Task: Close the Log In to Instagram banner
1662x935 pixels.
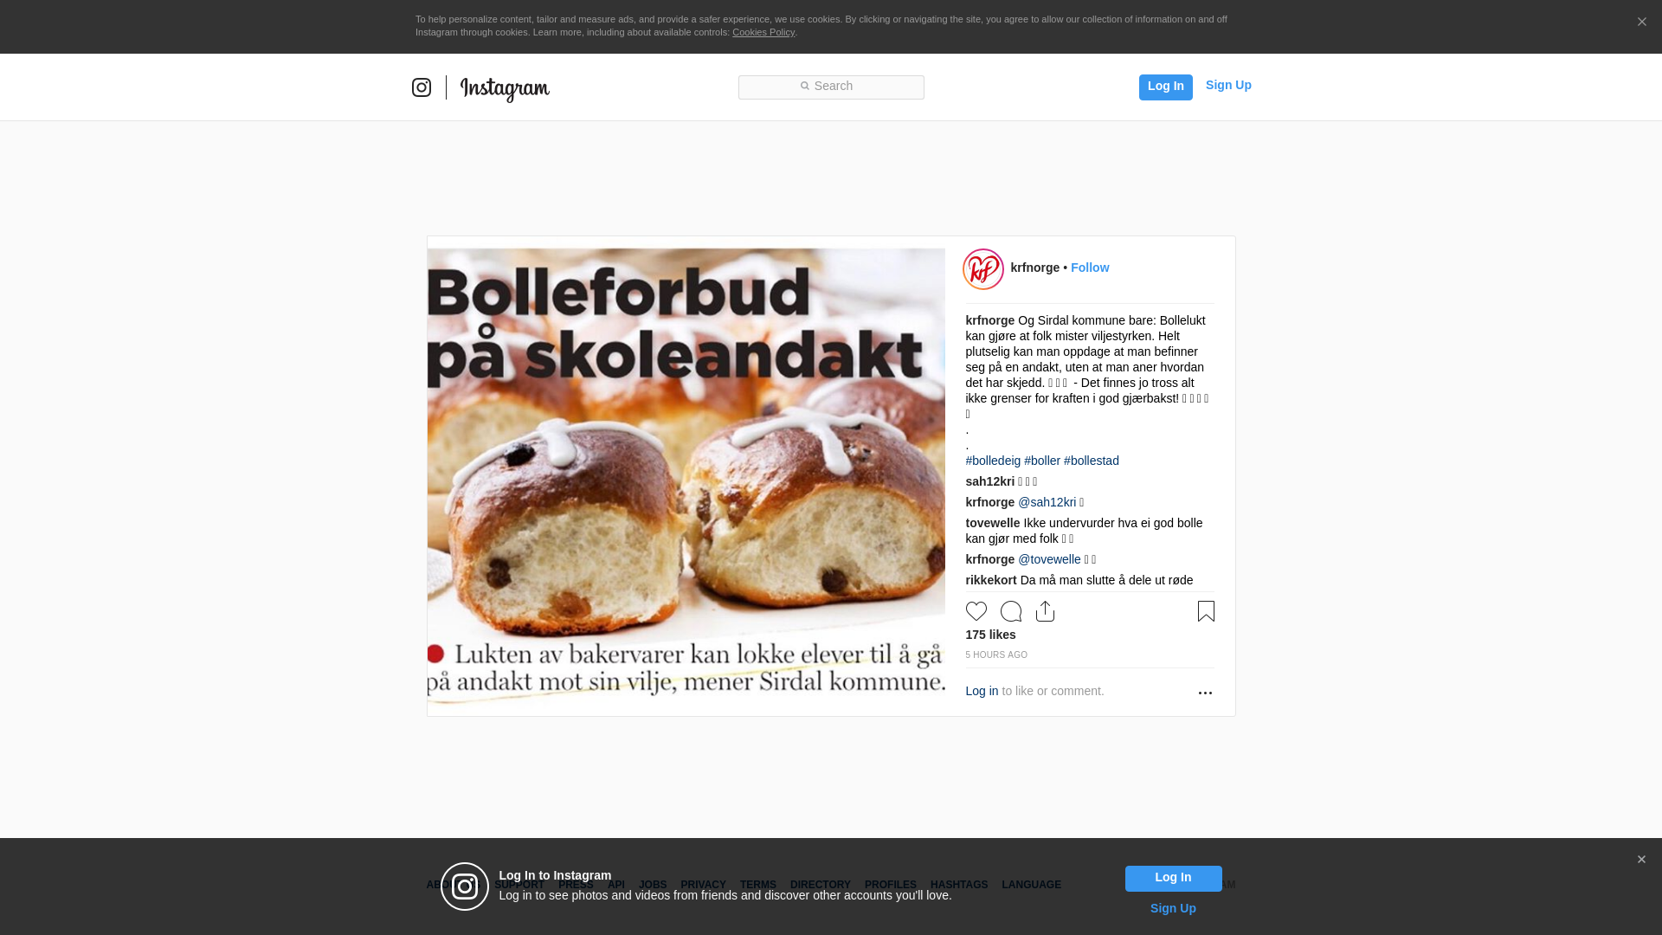Action: (x=1641, y=860)
